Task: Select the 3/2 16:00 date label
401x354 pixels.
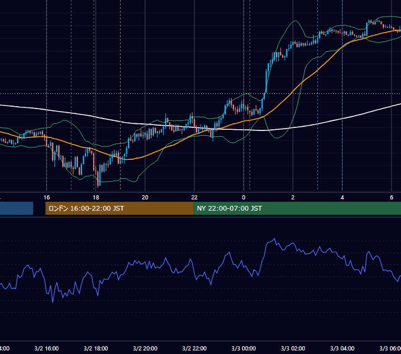Action: tap(47, 348)
